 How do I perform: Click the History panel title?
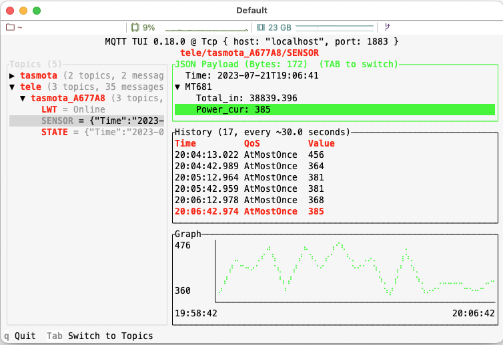pos(262,132)
